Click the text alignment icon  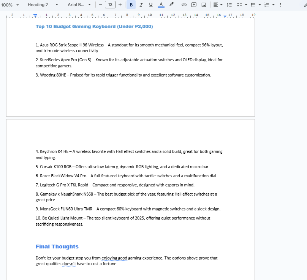click(215, 5)
